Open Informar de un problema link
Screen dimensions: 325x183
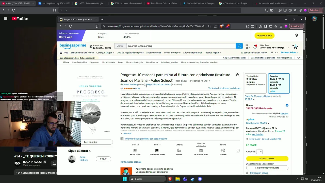point(146,139)
